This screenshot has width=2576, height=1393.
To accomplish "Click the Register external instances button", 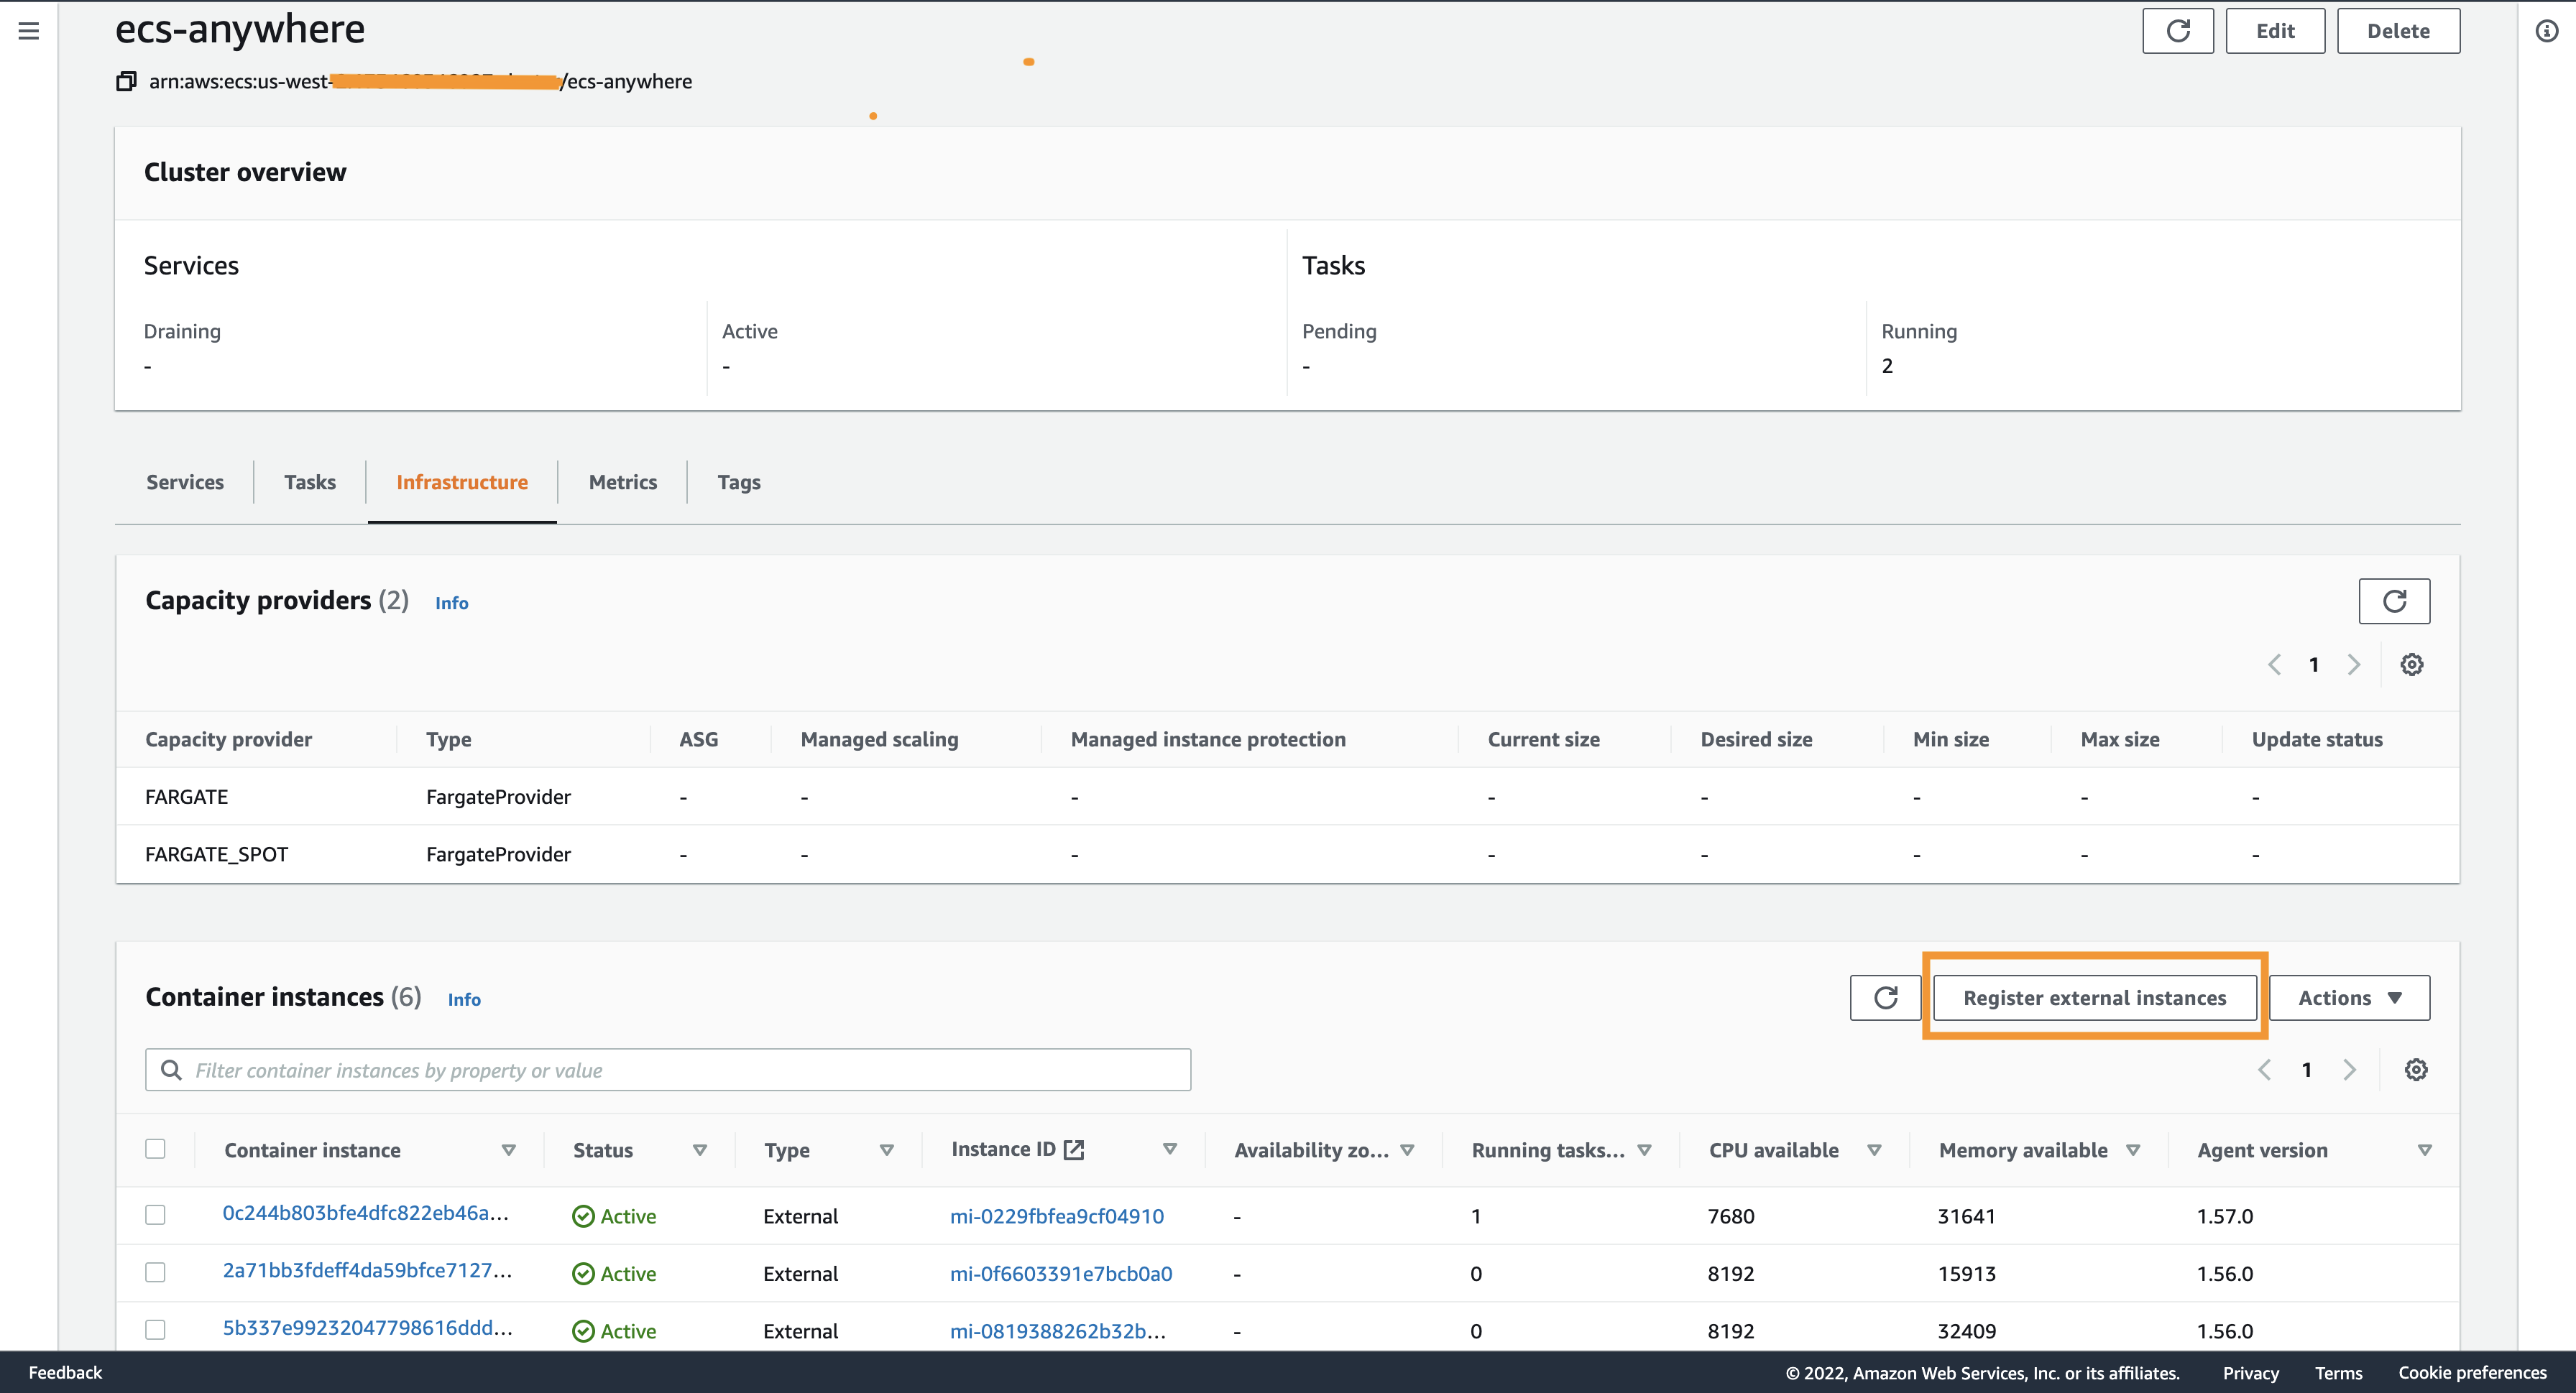I will tap(2095, 996).
